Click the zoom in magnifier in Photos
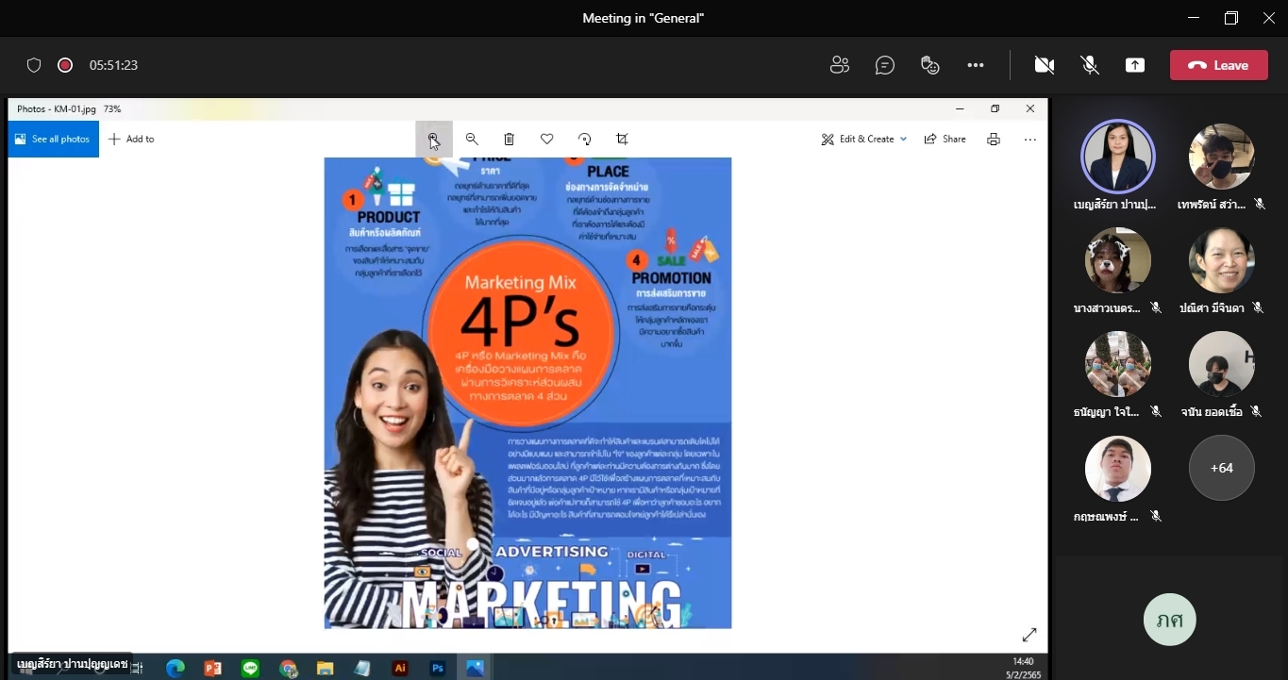This screenshot has width=1288, height=680. click(434, 139)
